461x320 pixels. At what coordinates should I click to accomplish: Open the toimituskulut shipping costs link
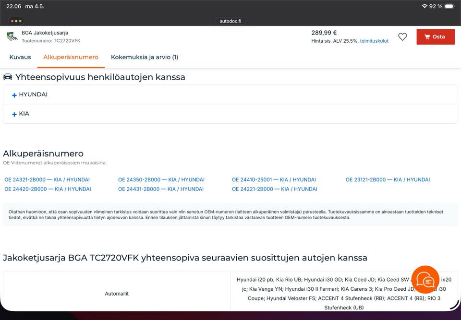tap(374, 41)
